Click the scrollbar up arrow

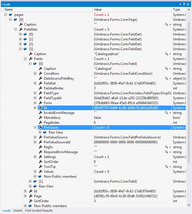pos(189,10)
